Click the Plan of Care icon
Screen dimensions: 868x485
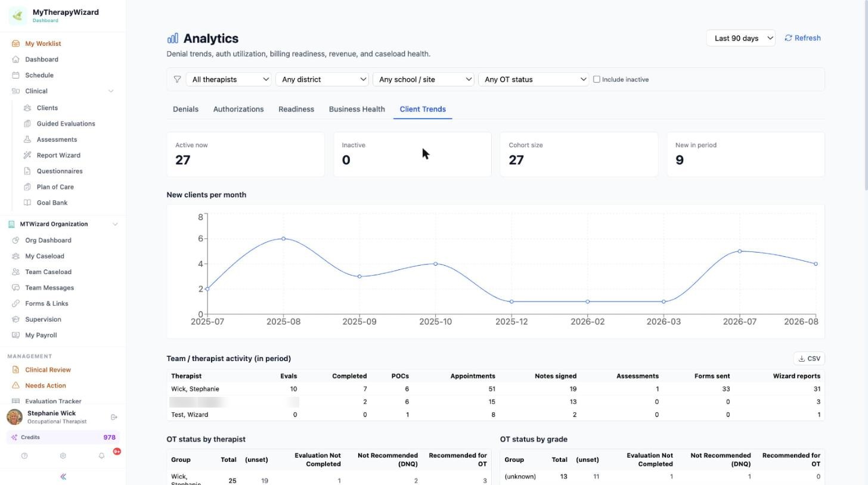coord(27,187)
